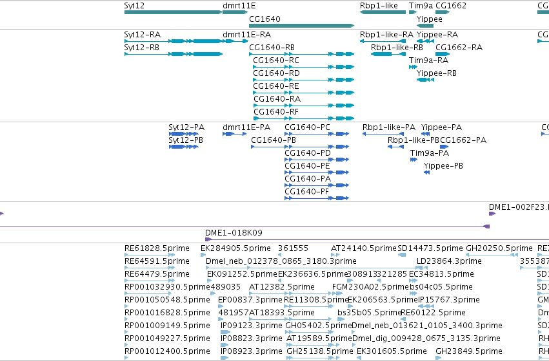Select the CG1662-PA protein label
This screenshot has height=361, width=549.
[463, 140]
